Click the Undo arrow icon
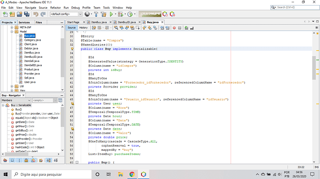Viewport: 320px width, 179px height. tap(36, 14)
